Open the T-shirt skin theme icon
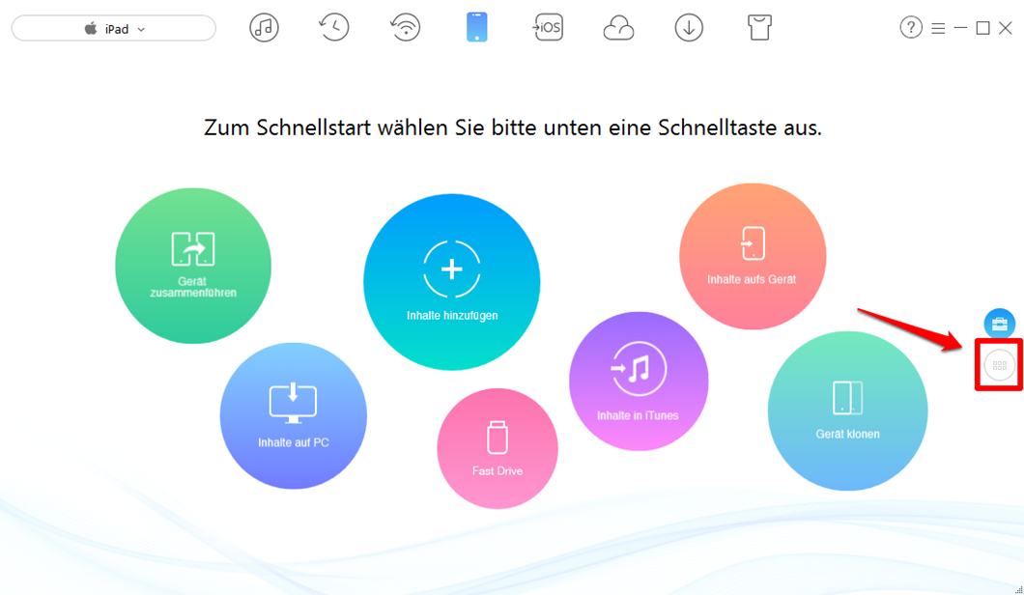 pyautogui.click(x=759, y=27)
